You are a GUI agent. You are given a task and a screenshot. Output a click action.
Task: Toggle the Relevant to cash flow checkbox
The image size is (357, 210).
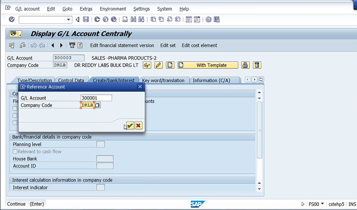click(15, 151)
